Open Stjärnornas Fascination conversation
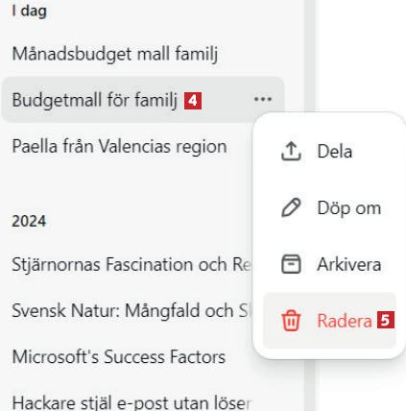Screen dimensions: 406x411 tap(131, 264)
